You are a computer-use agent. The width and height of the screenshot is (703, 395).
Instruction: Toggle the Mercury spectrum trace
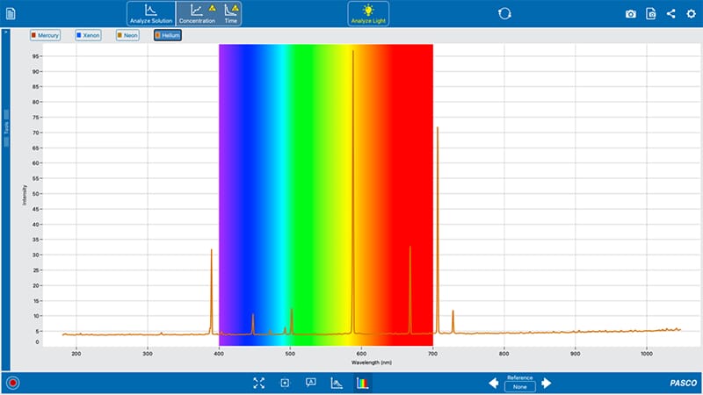coord(46,35)
